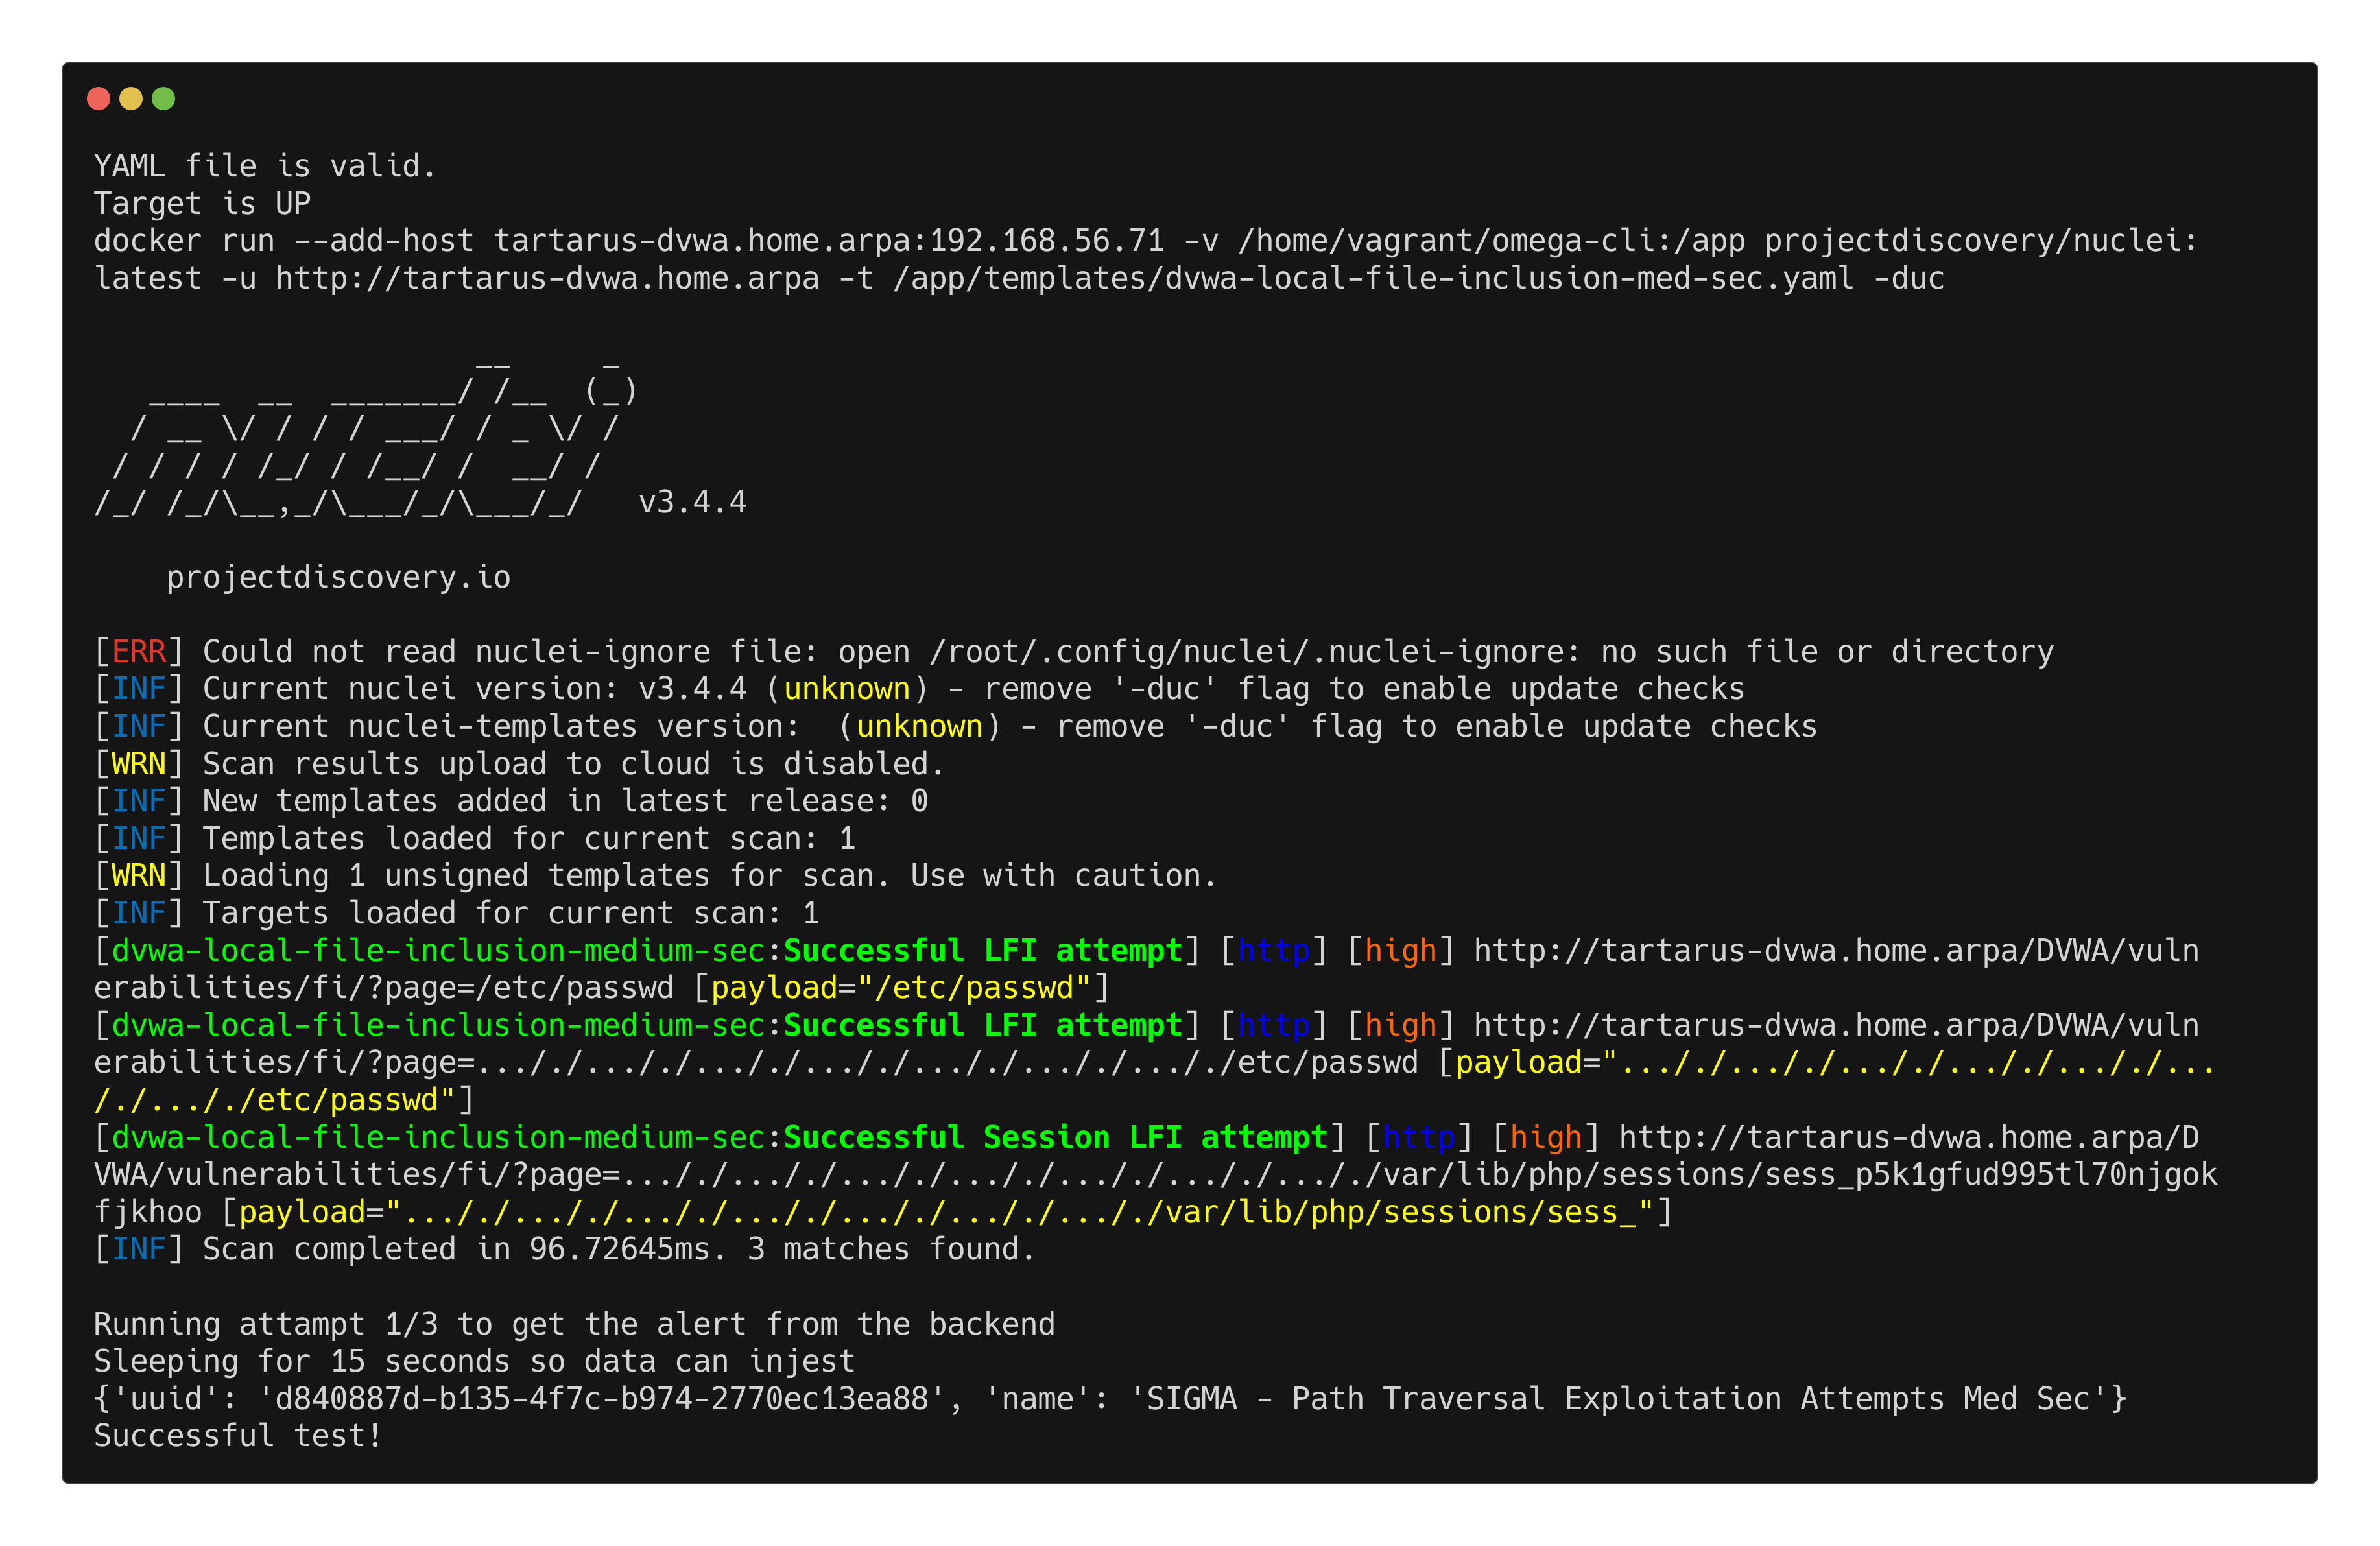Click the v3.4.4 version text in banner
The width and height of the screenshot is (2380, 1546).
692,502
